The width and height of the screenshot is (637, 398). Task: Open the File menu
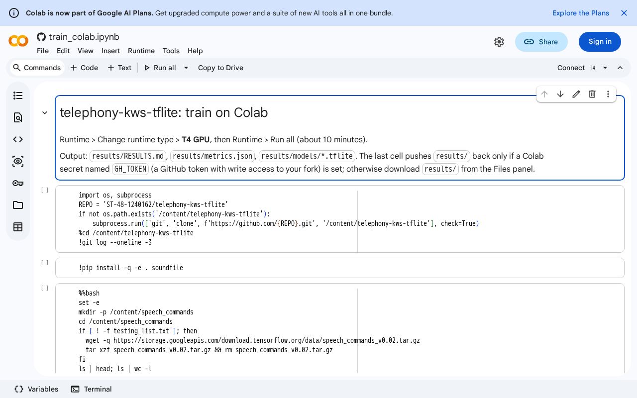point(43,51)
